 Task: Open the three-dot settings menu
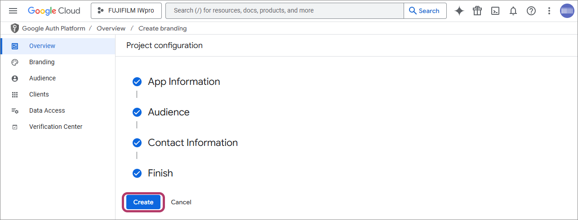549,11
